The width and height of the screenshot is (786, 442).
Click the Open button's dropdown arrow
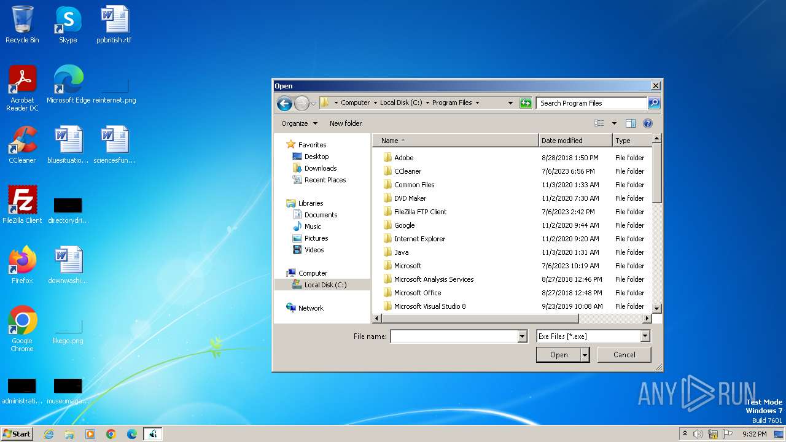[585, 355]
